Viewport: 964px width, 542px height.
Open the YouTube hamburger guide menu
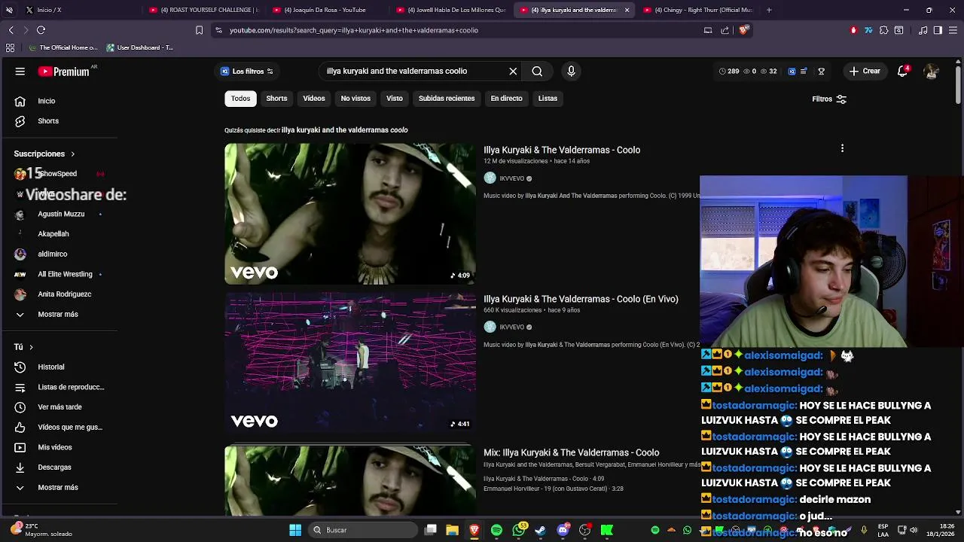tap(20, 72)
